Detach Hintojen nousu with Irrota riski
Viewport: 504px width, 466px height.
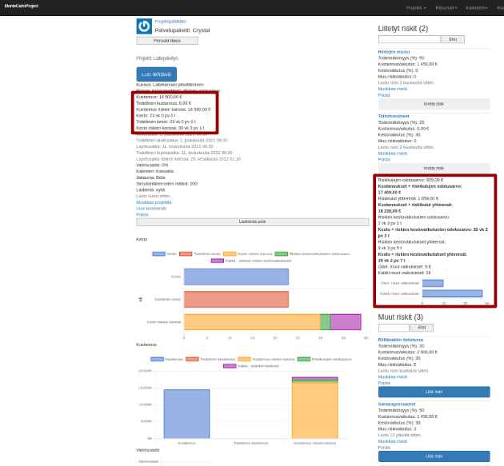434,104
